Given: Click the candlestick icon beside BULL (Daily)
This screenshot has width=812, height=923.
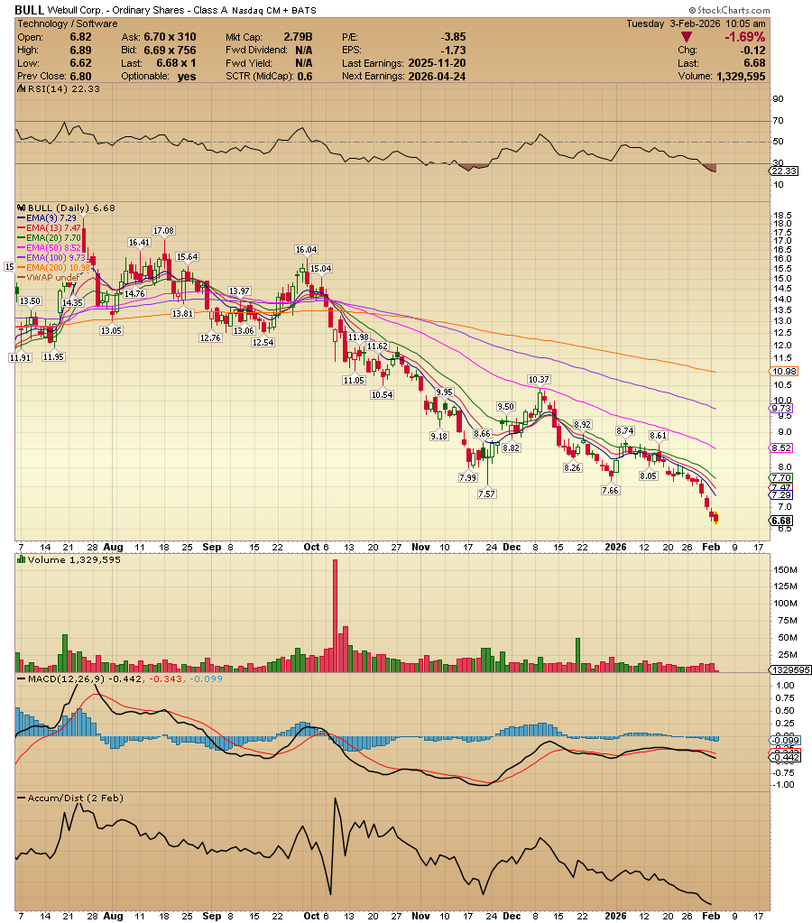Looking at the screenshot, I should coord(21,208).
